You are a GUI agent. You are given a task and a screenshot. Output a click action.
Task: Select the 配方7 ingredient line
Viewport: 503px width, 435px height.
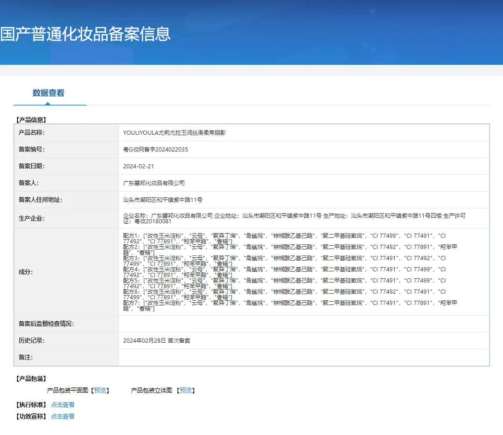tap(290, 305)
